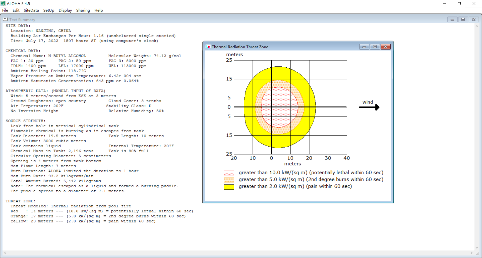Open the Sharing menu
Screen dimensions: 482x258
coord(83,10)
